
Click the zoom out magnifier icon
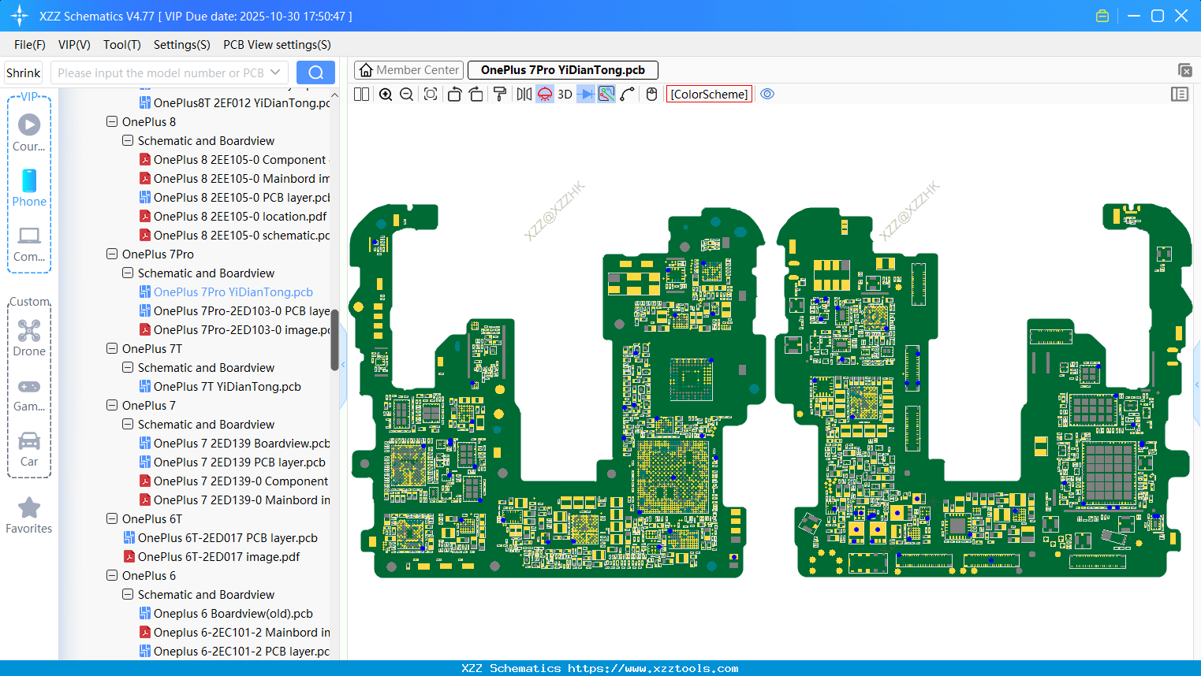point(406,95)
